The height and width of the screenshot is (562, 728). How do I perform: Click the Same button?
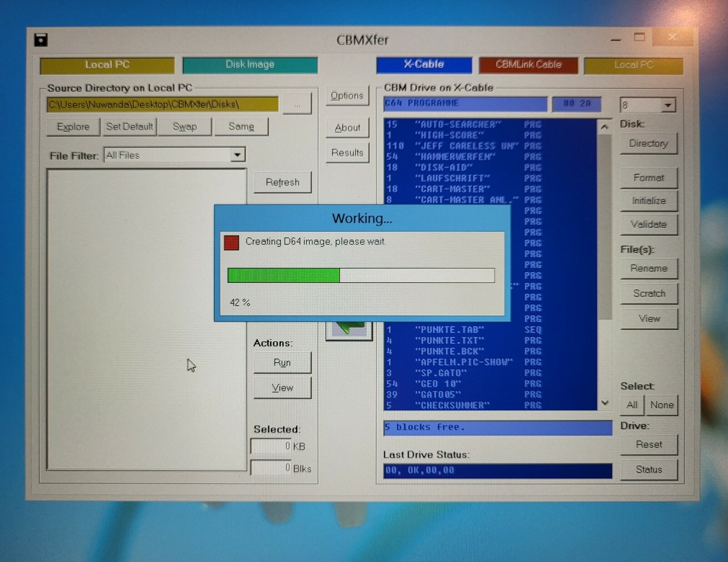241,127
